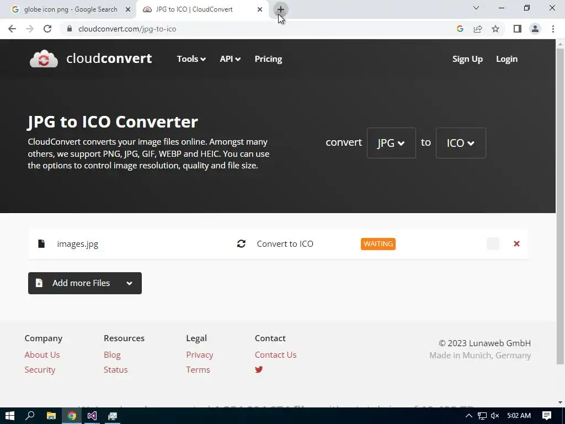Click Add more Files button
565x424 pixels.
tap(85, 283)
